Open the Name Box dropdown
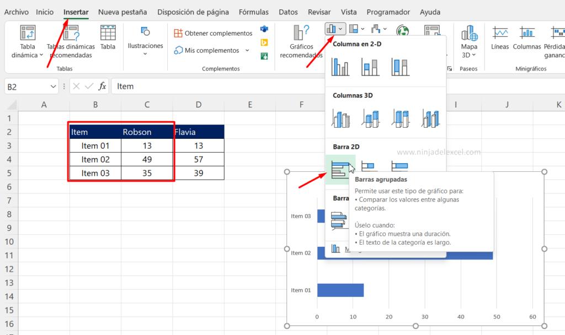This screenshot has width=565, height=335. (x=54, y=86)
